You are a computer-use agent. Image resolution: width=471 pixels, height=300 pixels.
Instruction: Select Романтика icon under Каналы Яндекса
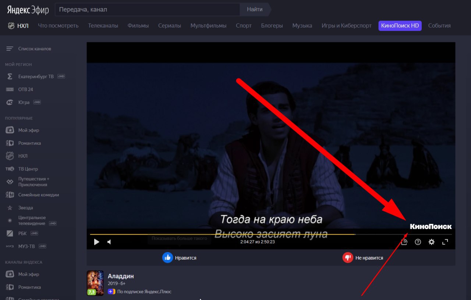(10, 287)
